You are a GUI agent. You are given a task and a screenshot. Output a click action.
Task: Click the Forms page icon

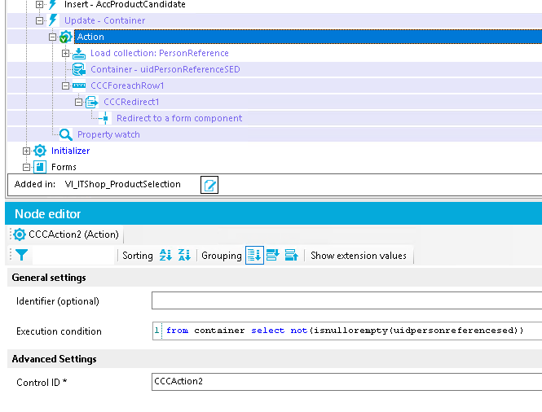pyautogui.click(x=40, y=167)
